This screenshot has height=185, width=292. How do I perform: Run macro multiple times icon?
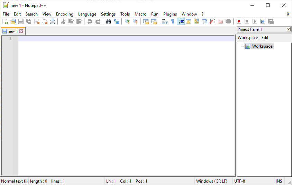pos(263,21)
